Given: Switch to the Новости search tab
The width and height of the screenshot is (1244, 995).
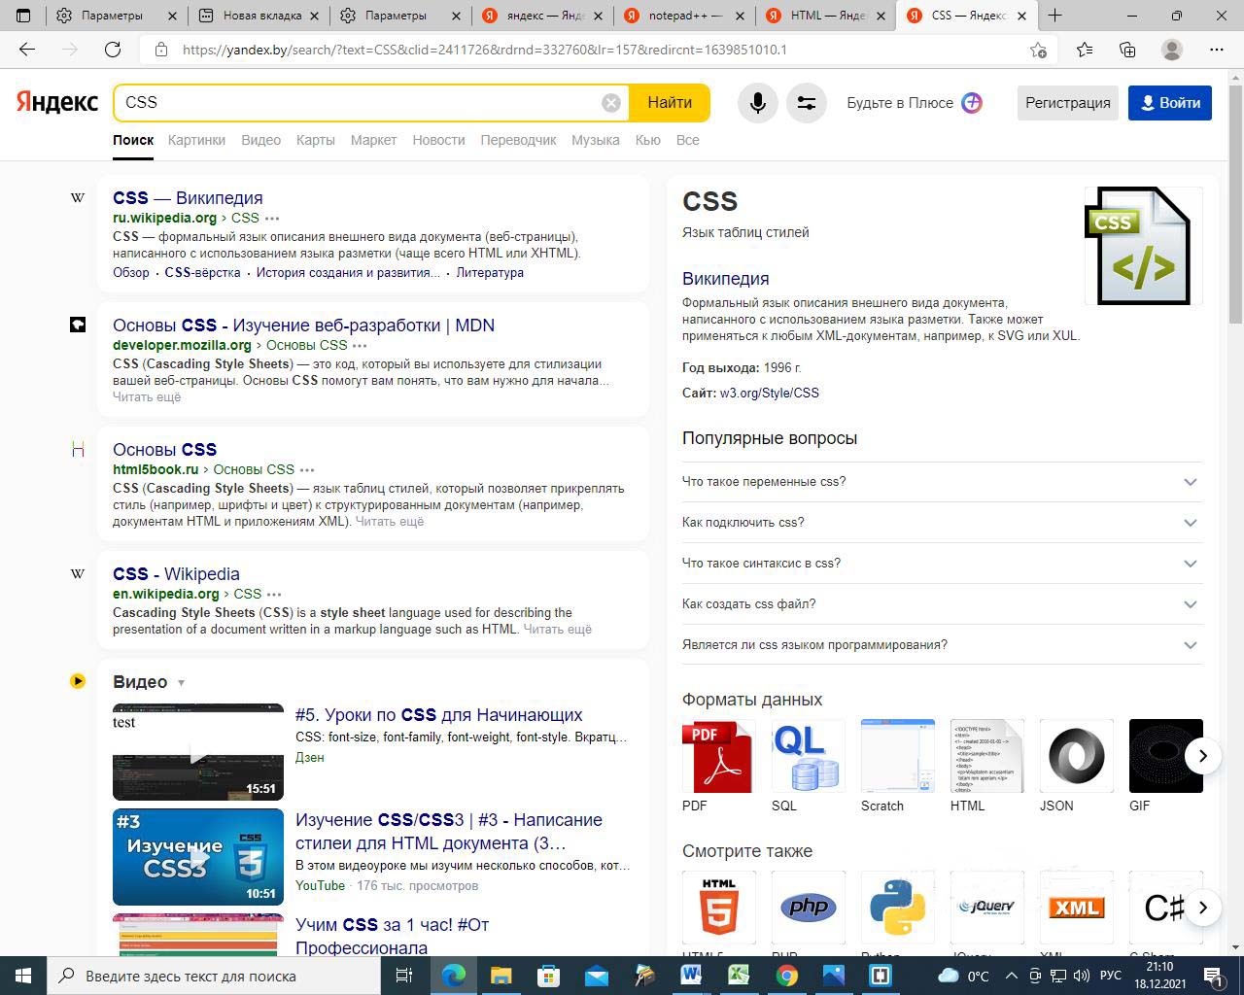Looking at the screenshot, I should tap(438, 140).
